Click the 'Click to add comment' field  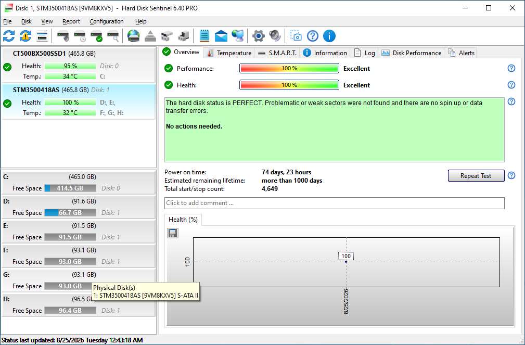coord(334,203)
